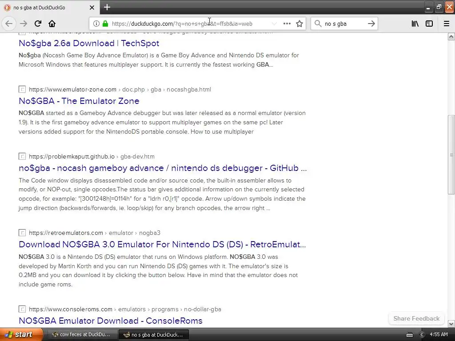This screenshot has height=341, width=455.
Task: Open 'NO$GBA Emulator Download - ConsoleRoms' result
Action: 111,321
